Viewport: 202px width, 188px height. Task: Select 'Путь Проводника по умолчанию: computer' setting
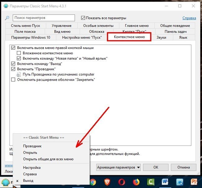[x=58, y=74]
